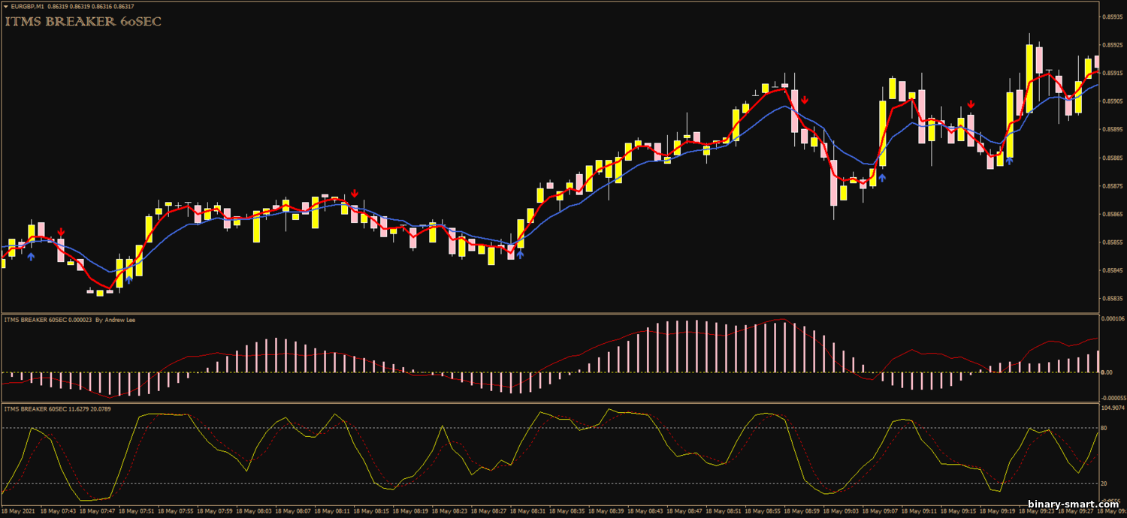1127x518 pixels.
Task: Click the red sell arrow near 08:55
Action: point(805,100)
